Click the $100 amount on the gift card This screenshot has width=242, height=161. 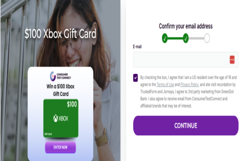[x=72, y=104]
